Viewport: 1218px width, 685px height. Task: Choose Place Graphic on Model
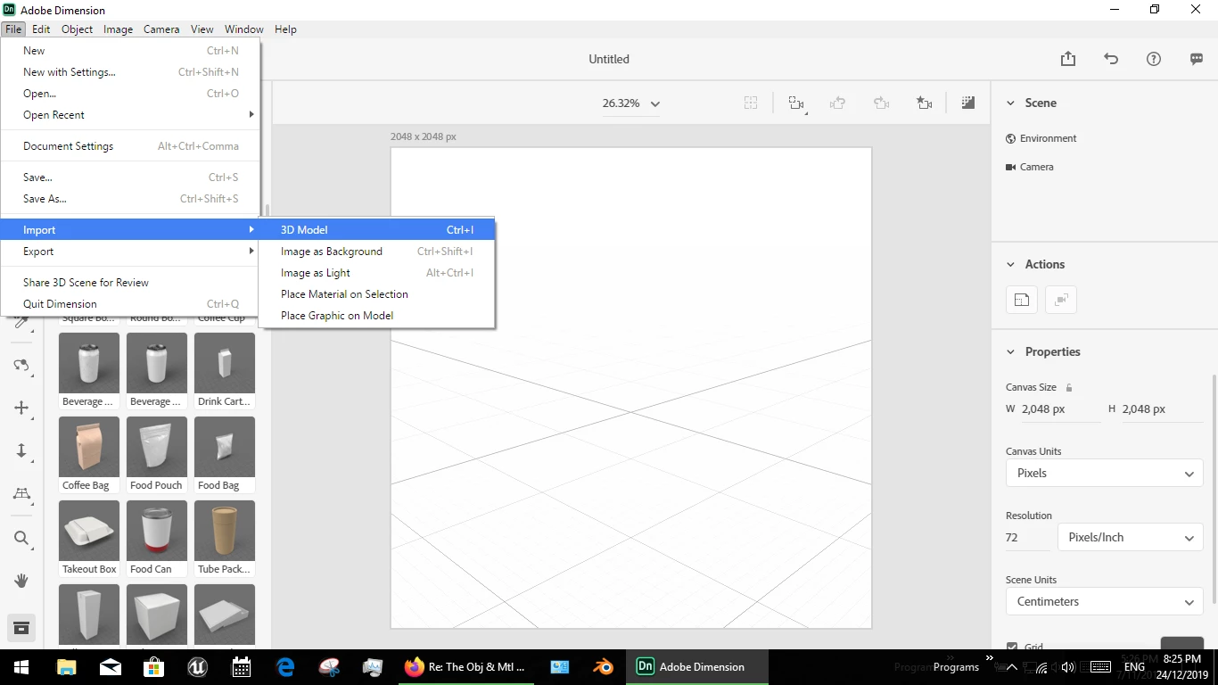click(x=377, y=316)
